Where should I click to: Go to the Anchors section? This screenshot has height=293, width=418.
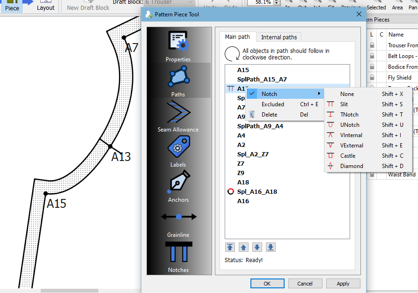click(x=178, y=186)
